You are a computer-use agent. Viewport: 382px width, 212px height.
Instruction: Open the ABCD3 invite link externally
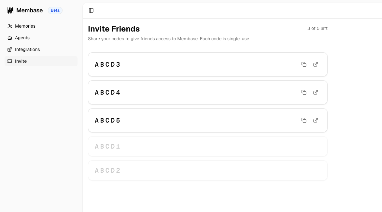[316, 64]
